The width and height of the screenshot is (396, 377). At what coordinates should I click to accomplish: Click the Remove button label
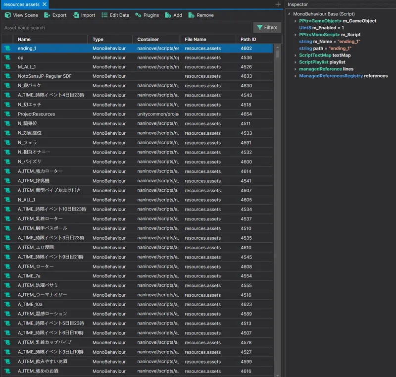coord(205,15)
